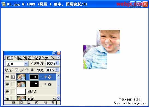Screen dimensions: 149x107
Task: Close the Layers palette
Action: point(59,53)
